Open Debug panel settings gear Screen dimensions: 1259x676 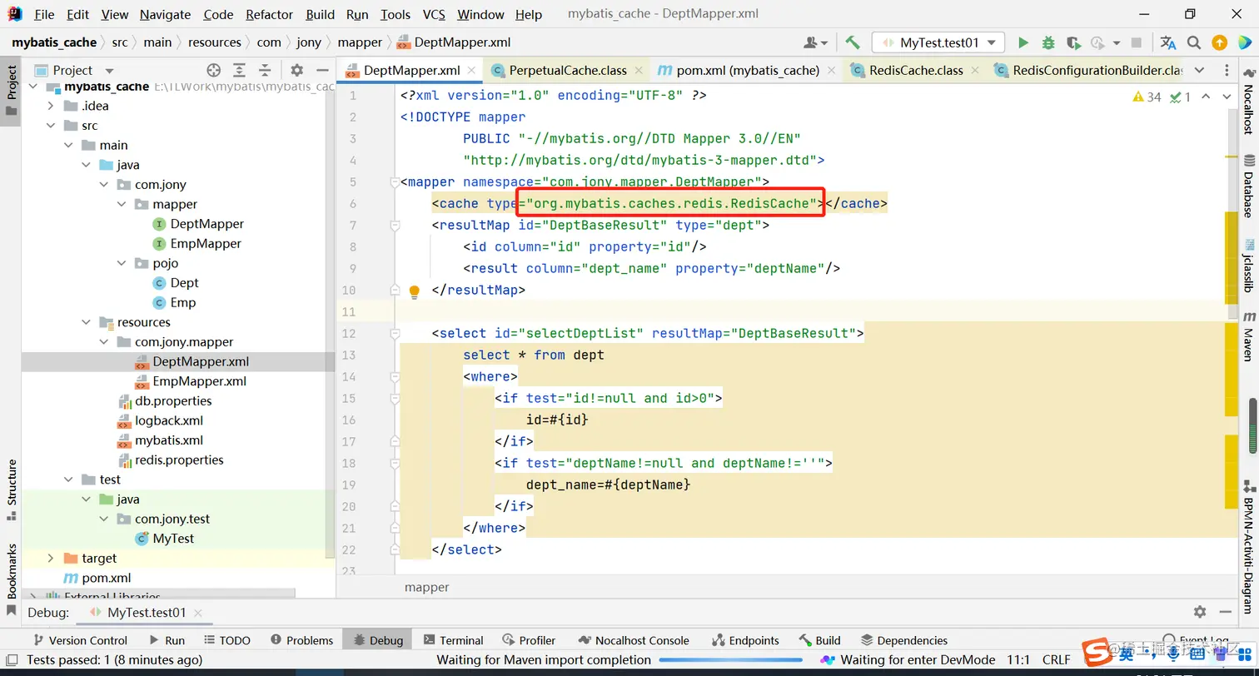1200,612
